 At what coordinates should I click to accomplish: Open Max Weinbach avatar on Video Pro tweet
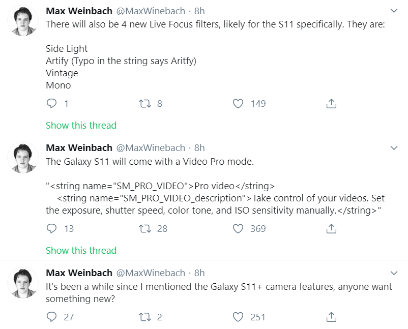[23, 157]
